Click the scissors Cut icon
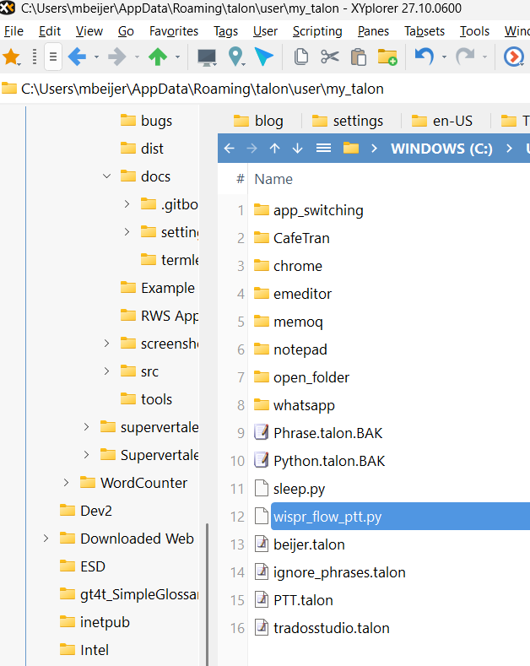Viewport: 530px width, 666px height. (329, 57)
